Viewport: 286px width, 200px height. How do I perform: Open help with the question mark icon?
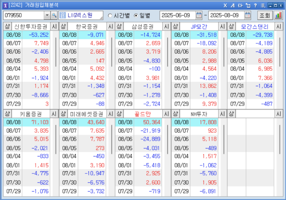tap(255, 5)
